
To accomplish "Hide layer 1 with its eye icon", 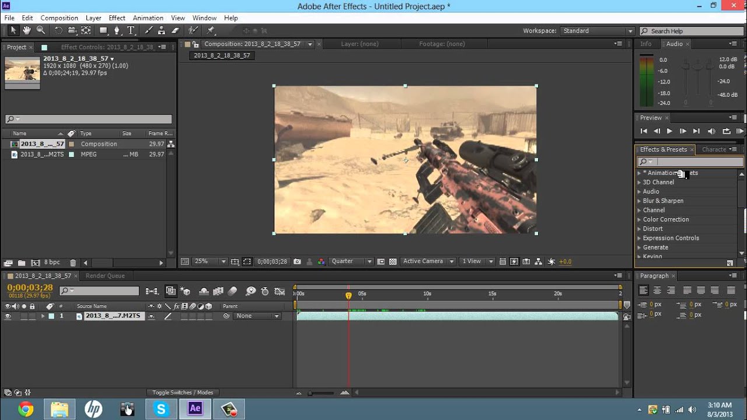I will pyautogui.click(x=8, y=316).
